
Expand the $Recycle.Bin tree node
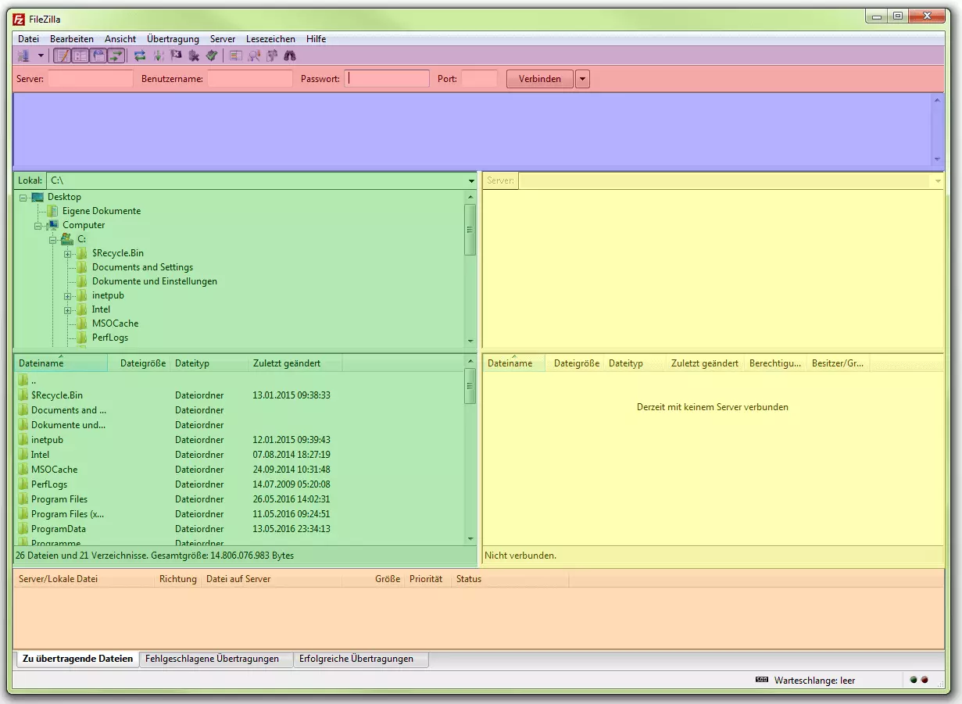click(x=68, y=254)
